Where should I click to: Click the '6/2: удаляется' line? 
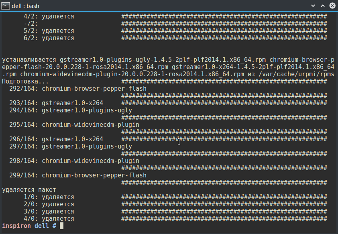tap(49, 38)
